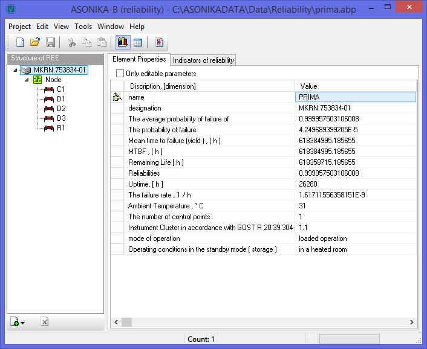Open the Tools menu
The width and height of the screenshot is (427, 349).
point(83,27)
